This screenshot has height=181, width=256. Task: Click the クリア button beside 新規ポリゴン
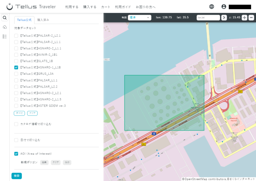point(56,162)
